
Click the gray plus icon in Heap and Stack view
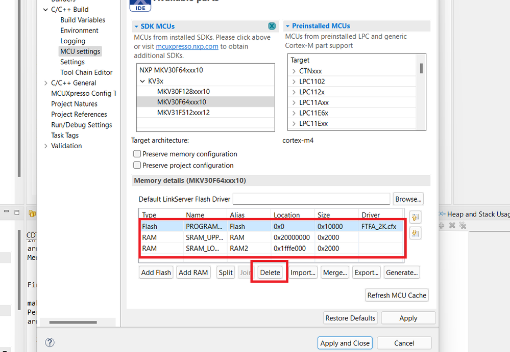point(442,225)
